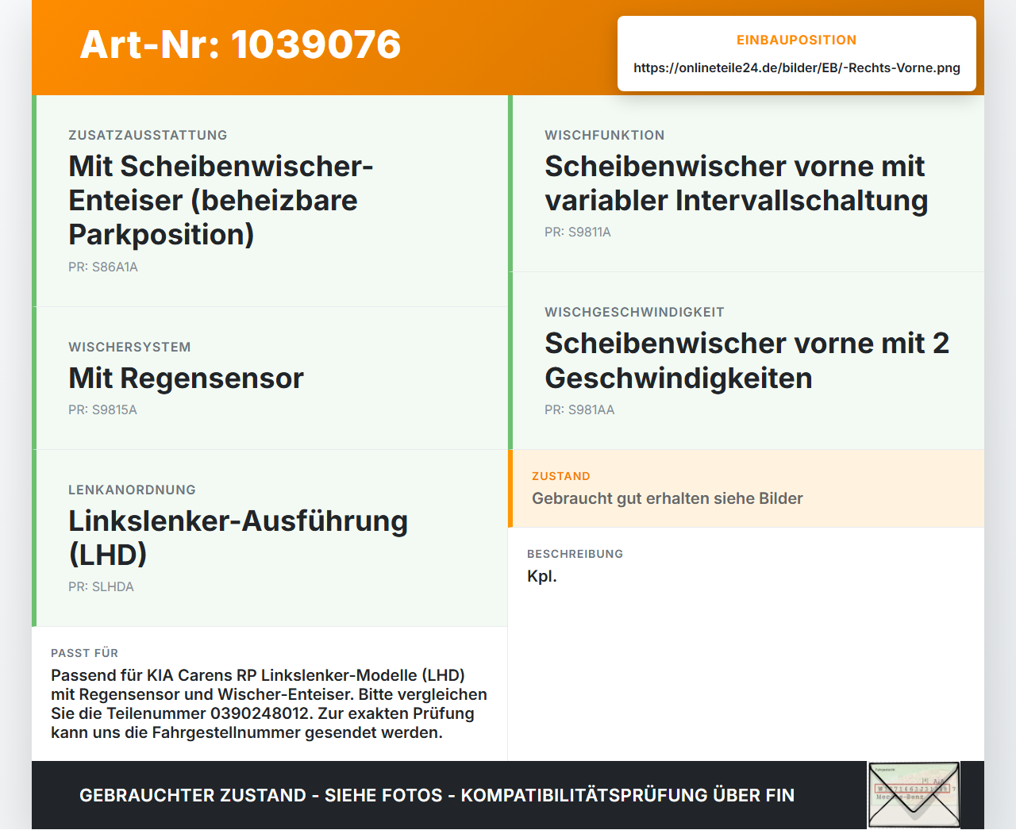This screenshot has width=1016, height=830.
Task: Click the 'Kpl.' description text
Action: (x=542, y=576)
